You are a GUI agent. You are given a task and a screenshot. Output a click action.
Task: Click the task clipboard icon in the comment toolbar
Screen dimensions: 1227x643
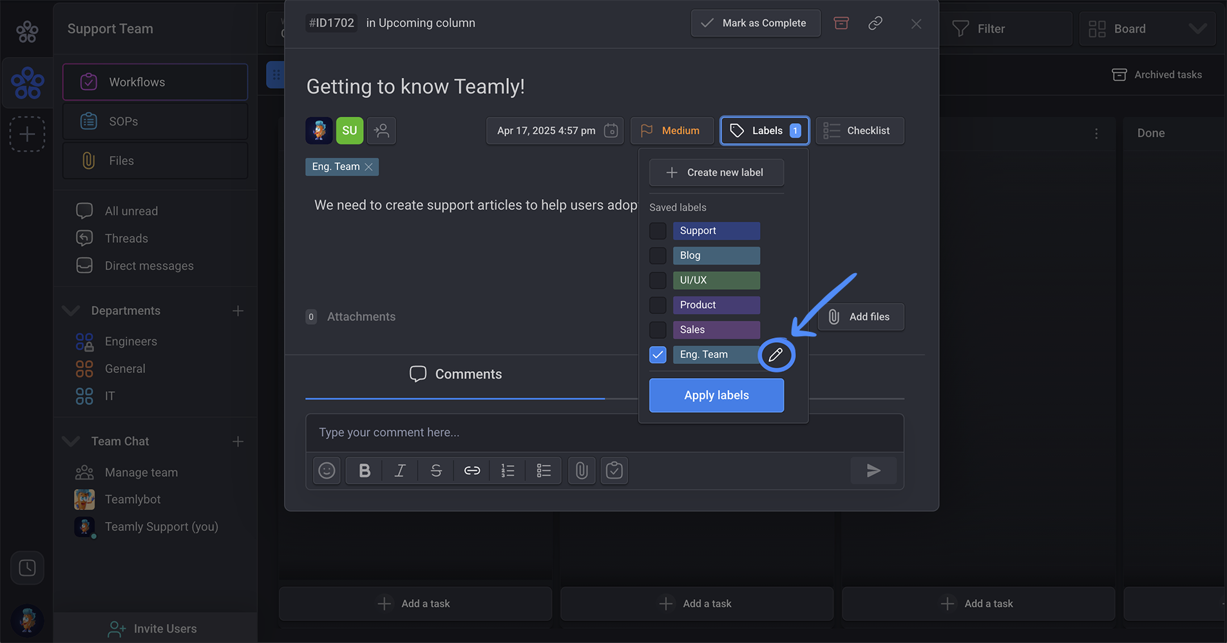614,470
